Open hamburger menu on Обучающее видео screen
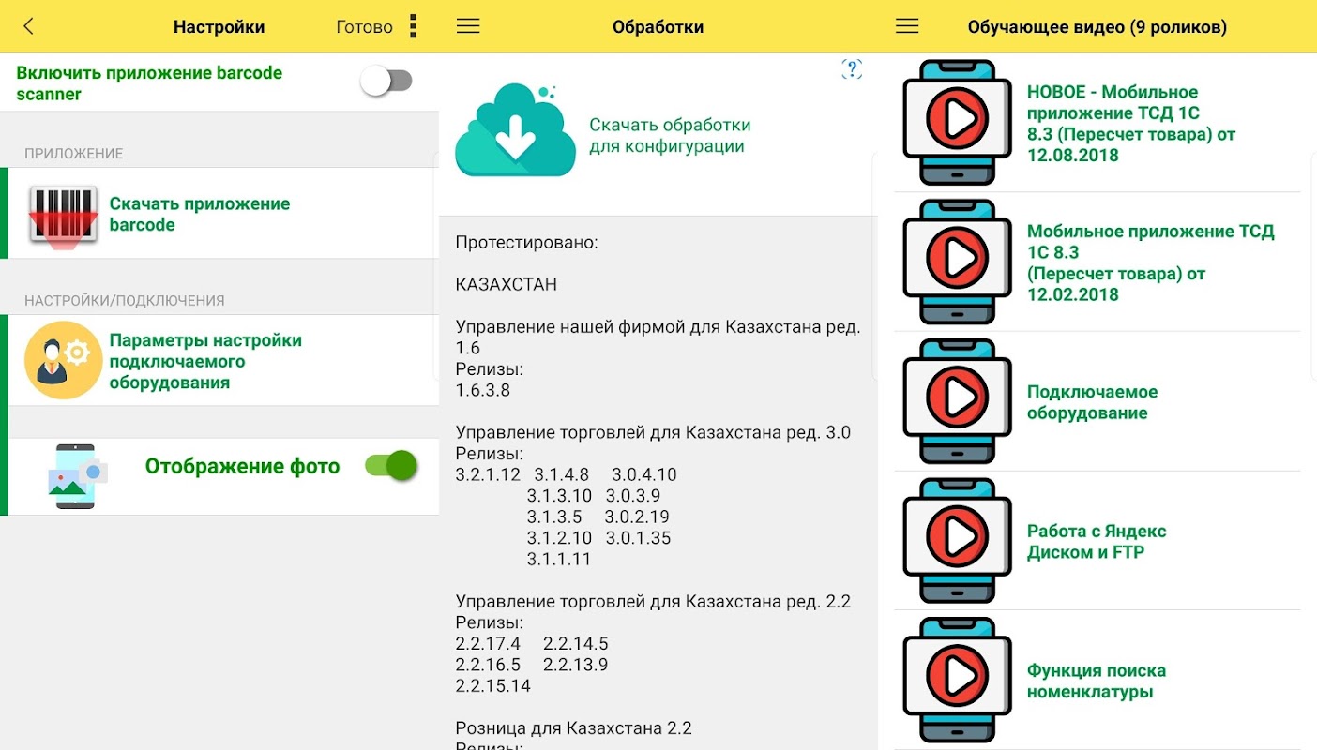The width and height of the screenshot is (1317, 750). point(907,26)
